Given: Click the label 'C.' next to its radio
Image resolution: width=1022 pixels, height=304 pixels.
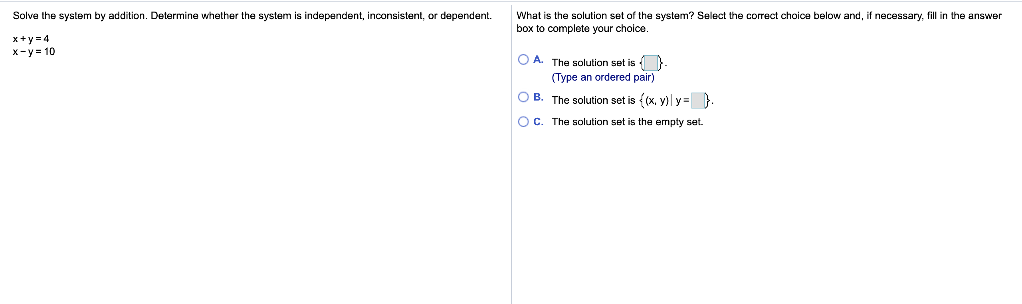Looking at the screenshot, I should (x=538, y=121).
